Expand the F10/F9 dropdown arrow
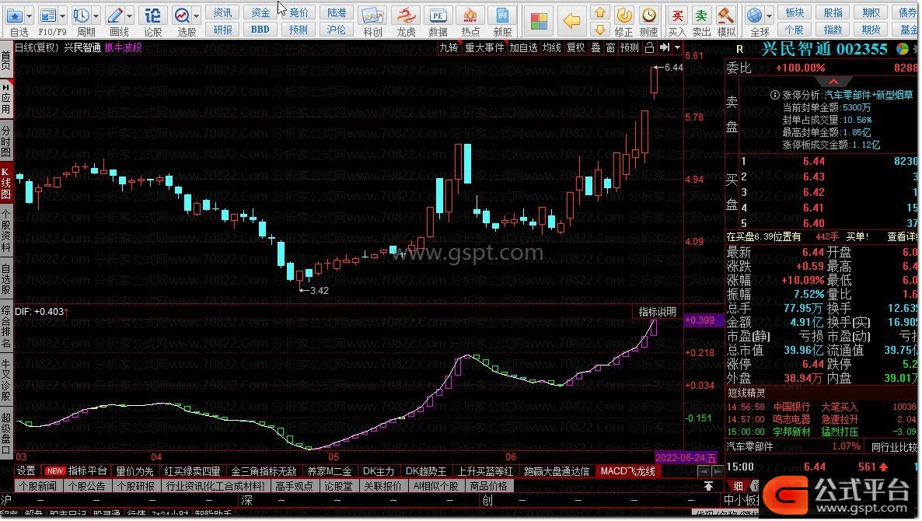This screenshot has width=922, height=521. (62, 16)
